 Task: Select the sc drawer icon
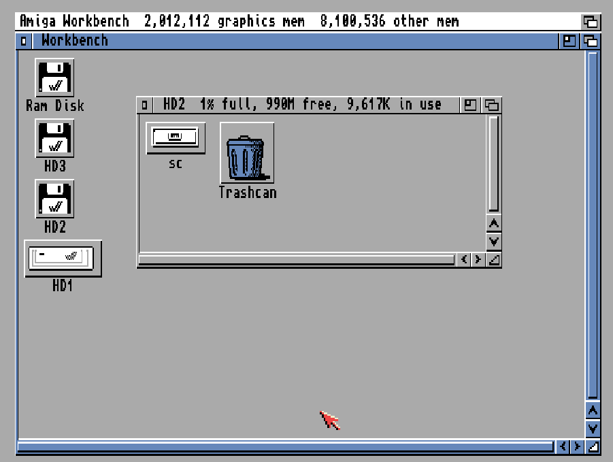[176, 138]
